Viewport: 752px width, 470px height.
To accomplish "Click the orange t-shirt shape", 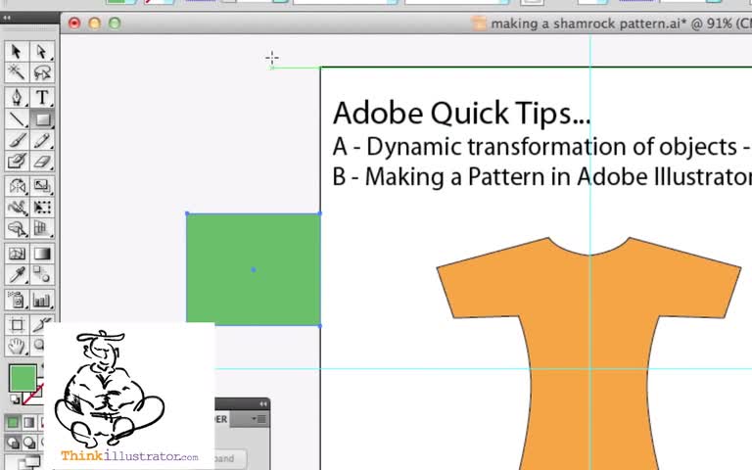I will coord(588,354).
